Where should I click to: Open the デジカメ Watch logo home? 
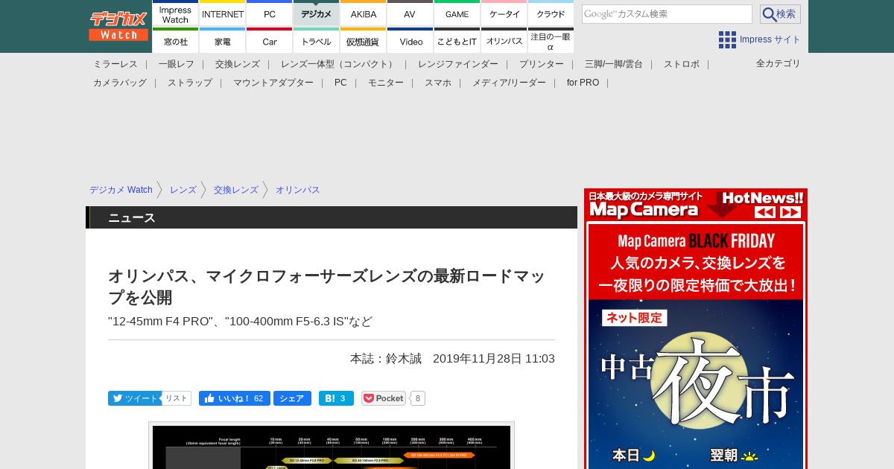118,26
